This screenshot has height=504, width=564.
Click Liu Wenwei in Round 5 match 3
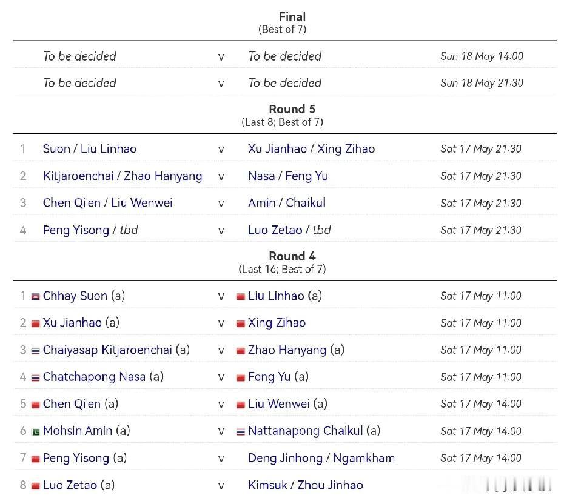click(141, 203)
